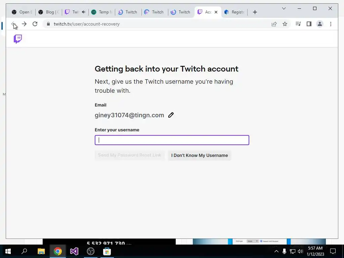The image size is (344, 258).
Task: Go forward with the browser forward arrow
Action: tap(24, 24)
